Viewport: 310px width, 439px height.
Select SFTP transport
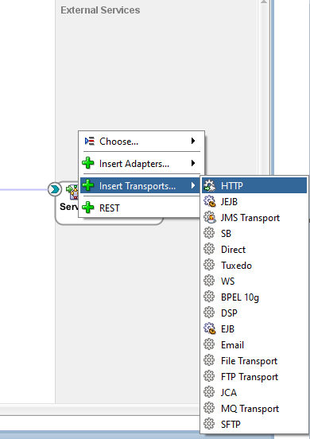(x=254, y=425)
